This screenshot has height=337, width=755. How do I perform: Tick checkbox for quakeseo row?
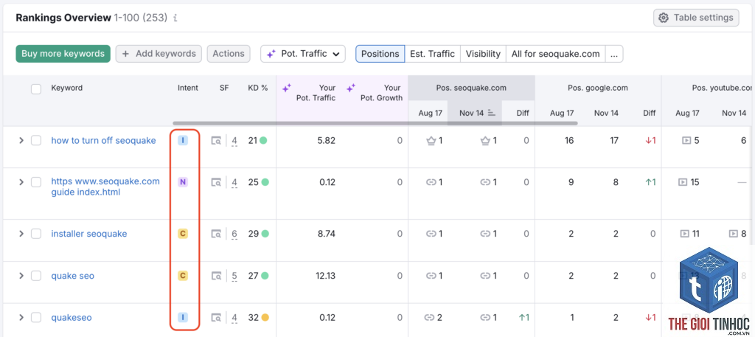(x=36, y=318)
